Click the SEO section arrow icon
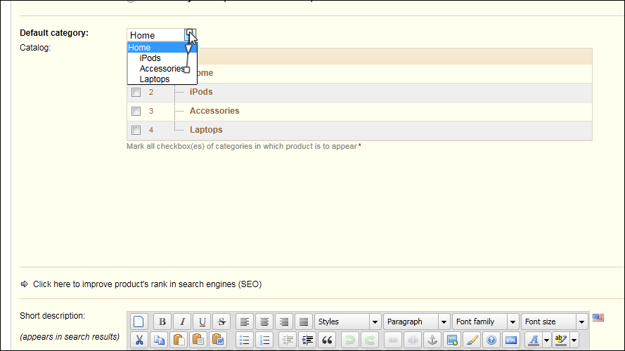Image resolution: width=625 pixels, height=351 pixels. 25,284
